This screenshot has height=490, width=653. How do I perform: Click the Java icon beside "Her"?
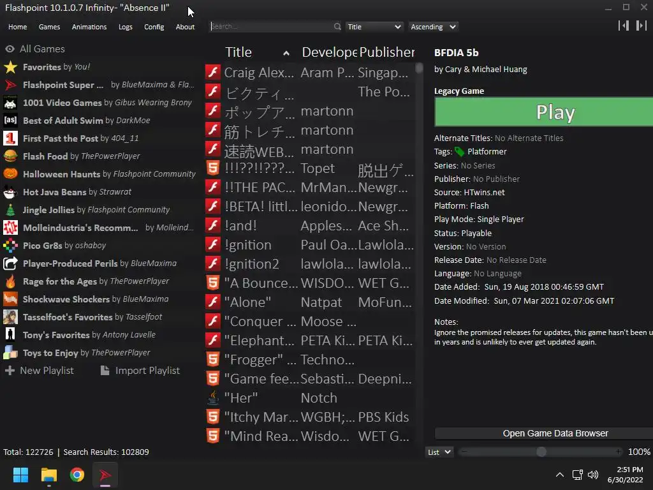[x=213, y=398]
